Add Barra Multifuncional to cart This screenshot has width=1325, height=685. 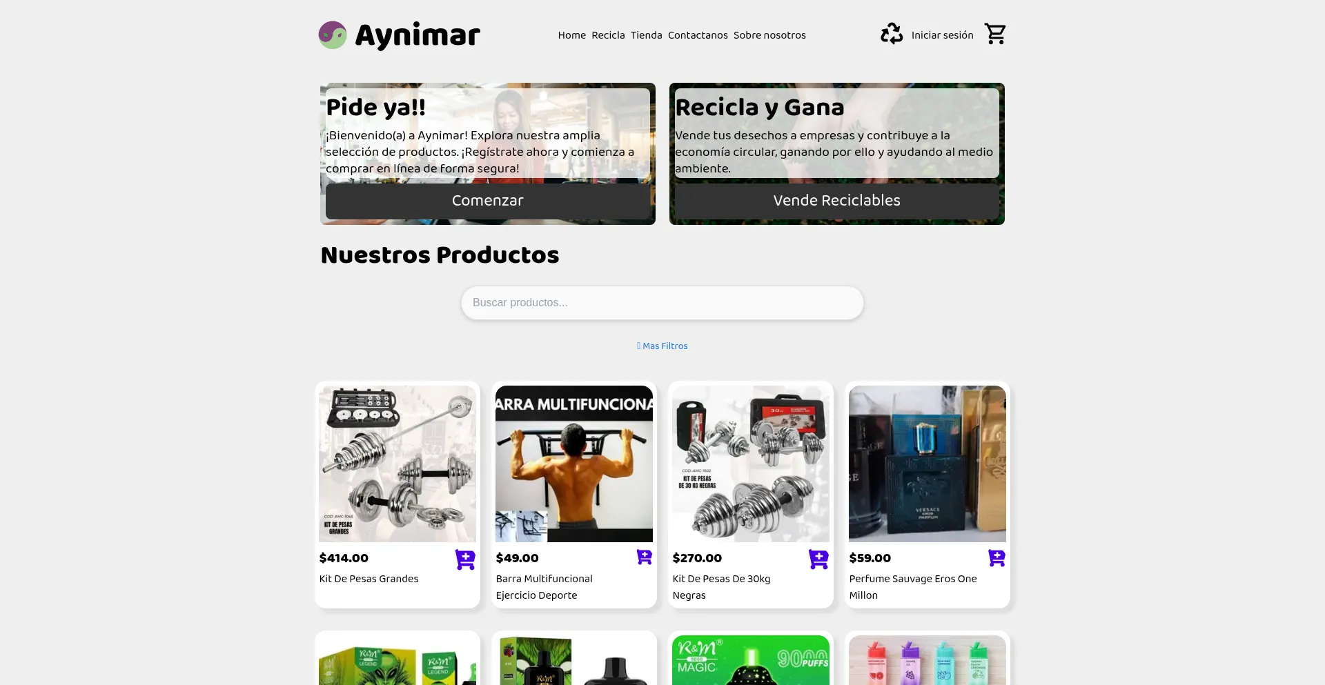645,557
